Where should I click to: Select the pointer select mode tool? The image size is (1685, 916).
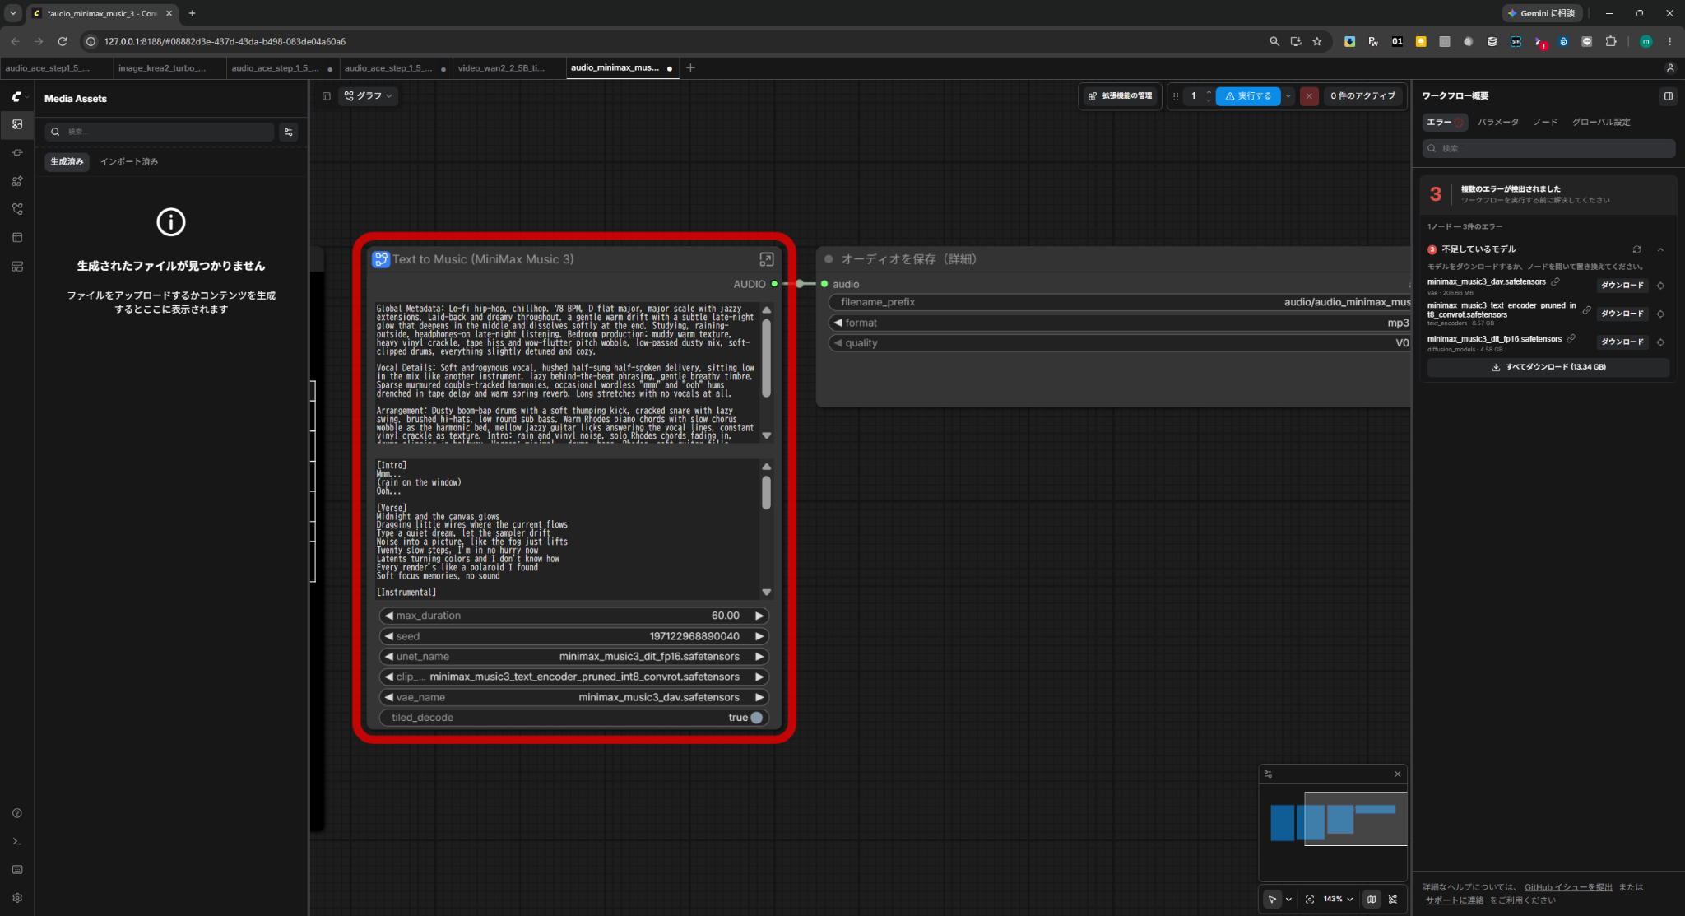point(1272,900)
